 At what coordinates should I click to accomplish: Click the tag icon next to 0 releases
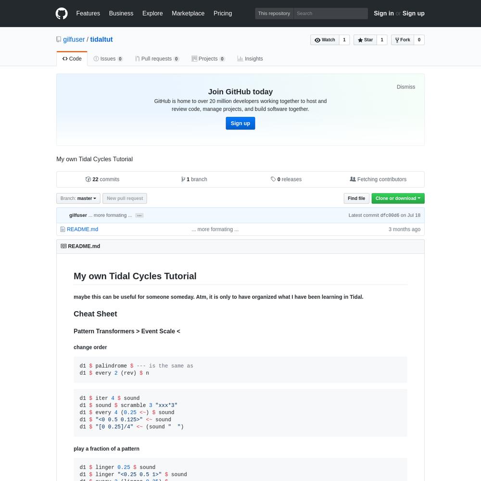pyautogui.click(x=273, y=179)
